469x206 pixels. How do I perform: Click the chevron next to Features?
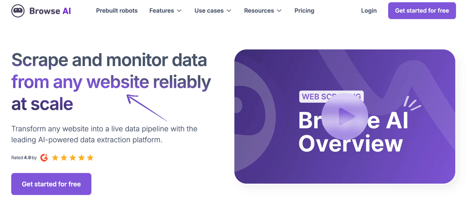(179, 11)
